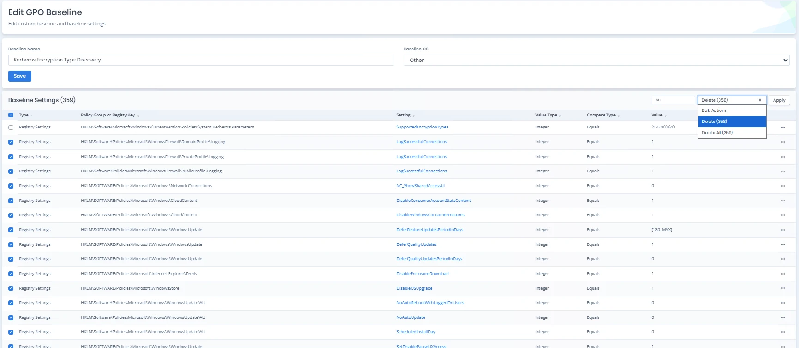Open row menu for NoAutoUpdate setting
Image resolution: width=799 pixels, height=348 pixels.
(783, 317)
